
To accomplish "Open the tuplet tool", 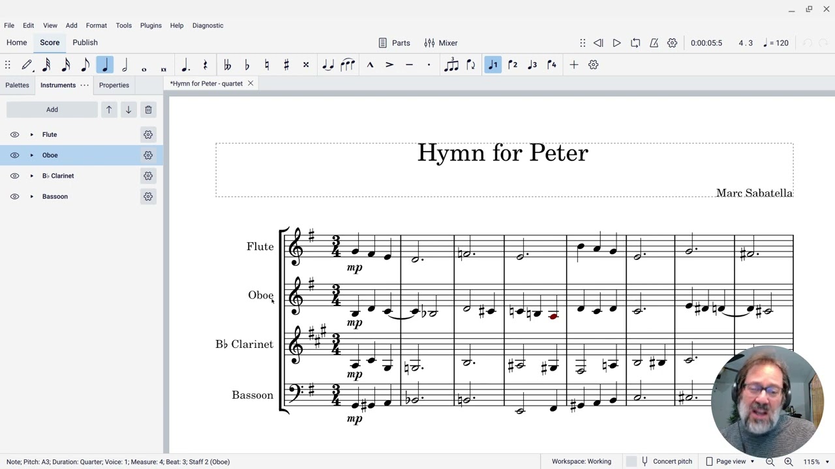I will 451,64.
